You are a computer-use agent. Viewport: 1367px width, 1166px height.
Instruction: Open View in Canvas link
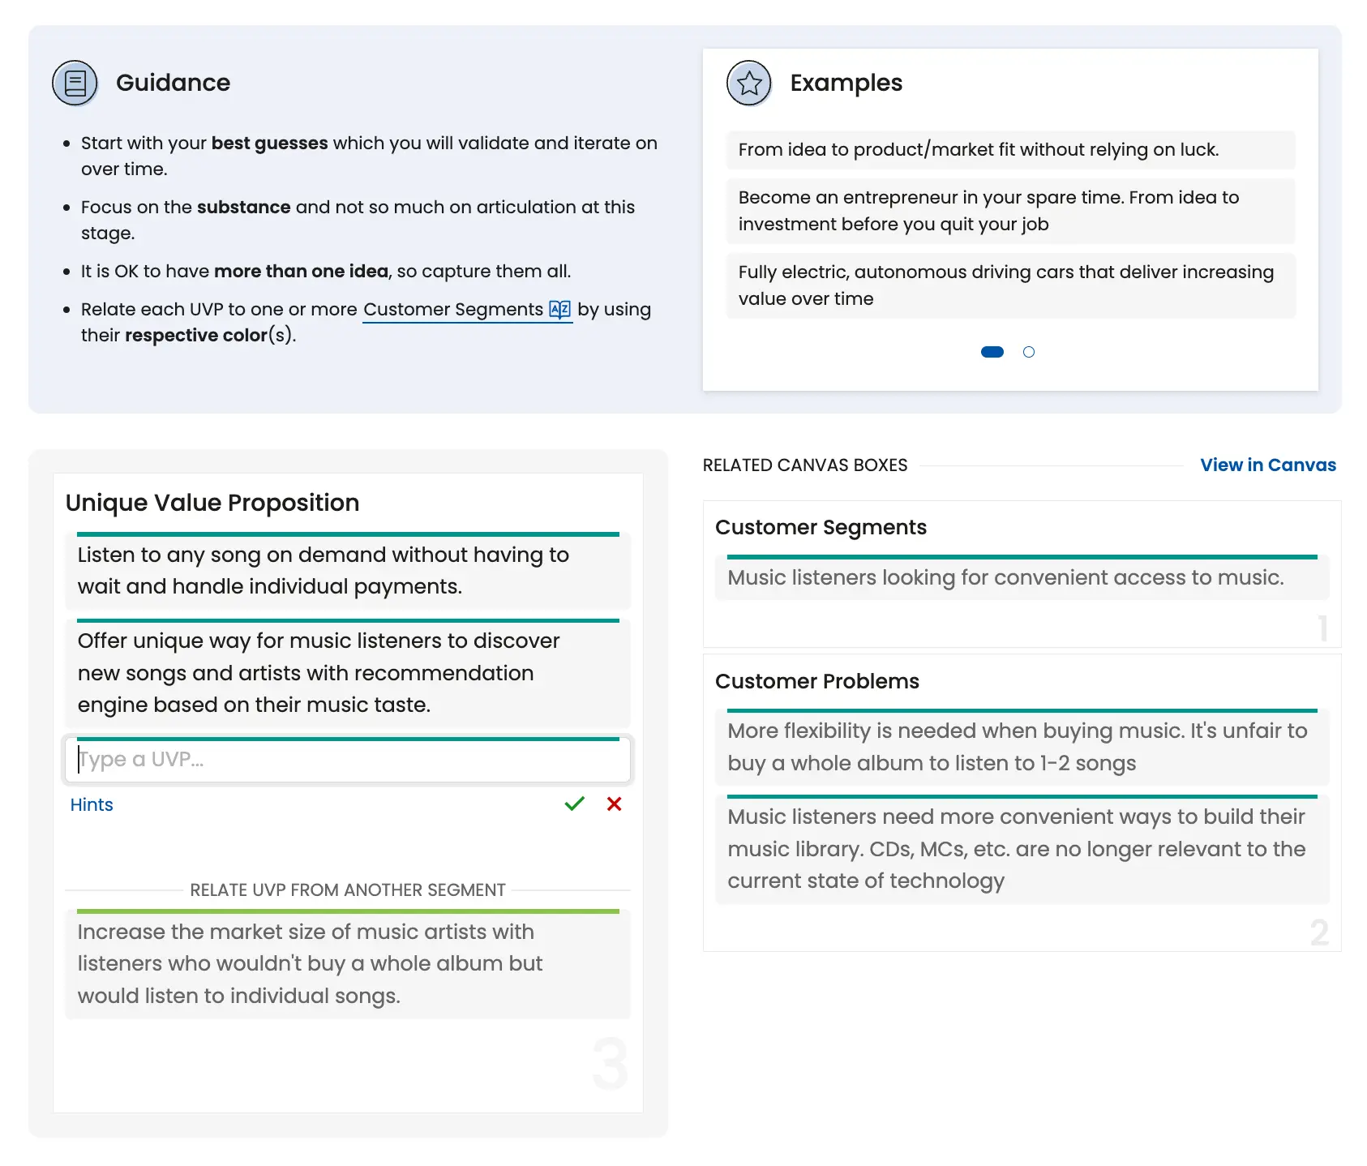pyautogui.click(x=1267, y=465)
